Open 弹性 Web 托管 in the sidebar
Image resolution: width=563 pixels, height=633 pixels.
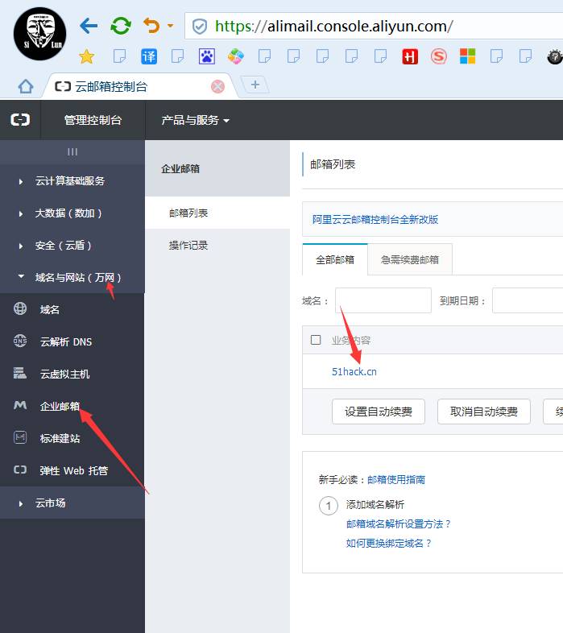(72, 470)
